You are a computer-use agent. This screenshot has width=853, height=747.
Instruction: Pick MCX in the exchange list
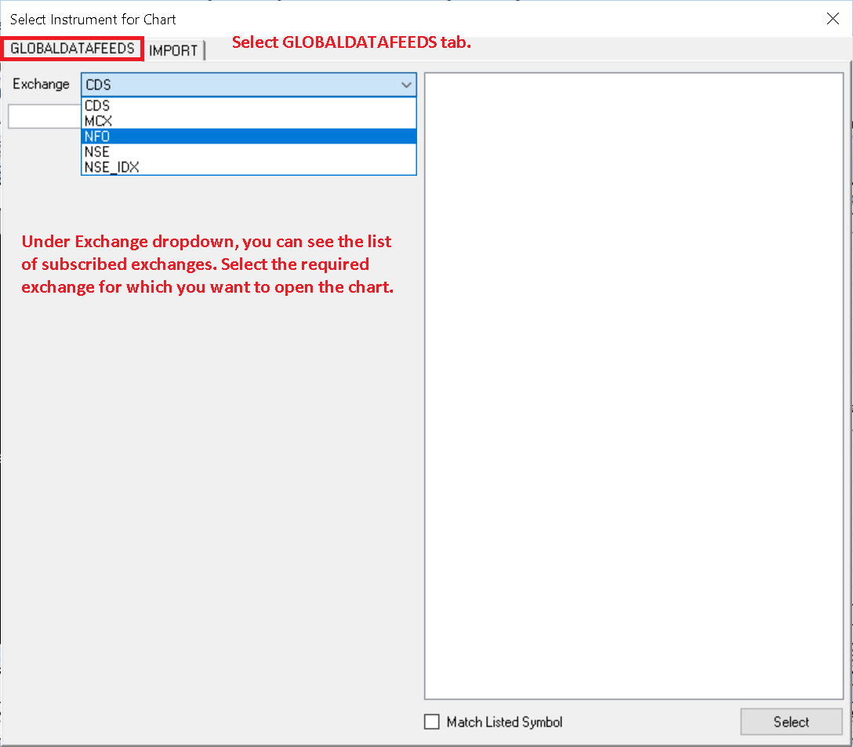coord(249,121)
